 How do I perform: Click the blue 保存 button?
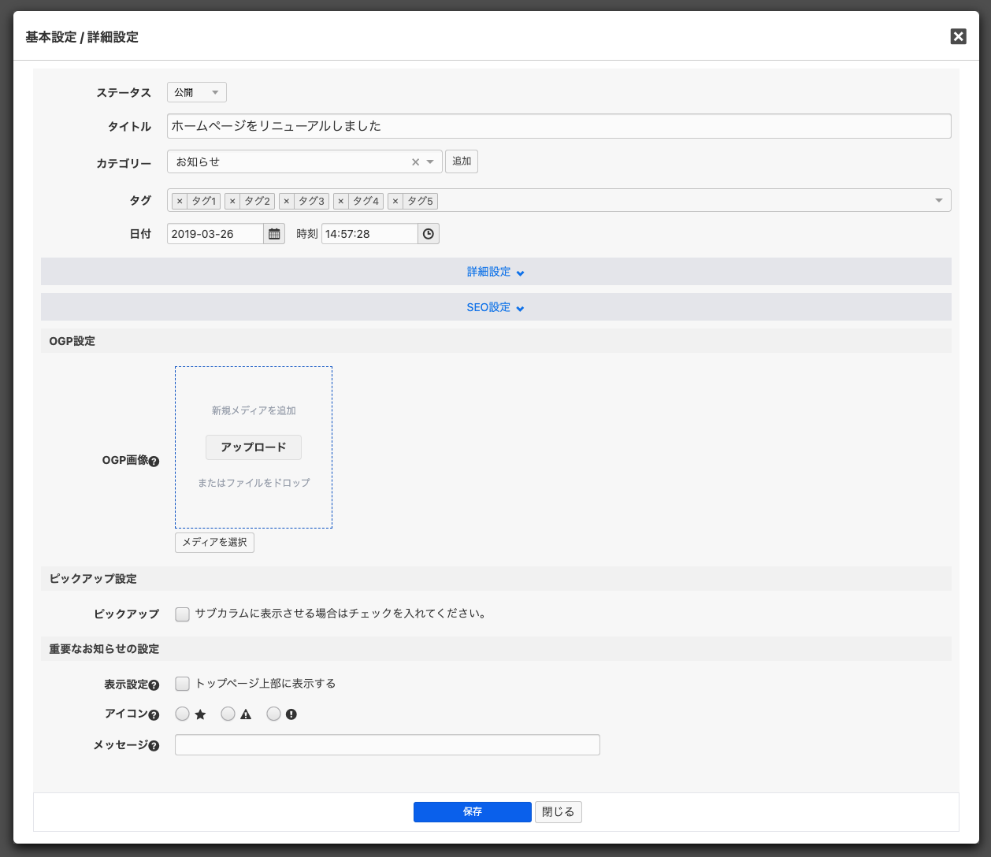pos(473,812)
